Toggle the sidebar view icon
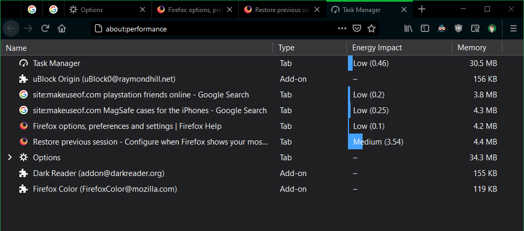Viewport: 524px width, 231px height. pyautogui.click(x=425, y=29)
